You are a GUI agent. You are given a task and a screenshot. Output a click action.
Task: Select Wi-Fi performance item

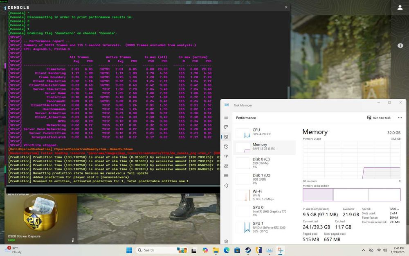[x=265, y=195]
